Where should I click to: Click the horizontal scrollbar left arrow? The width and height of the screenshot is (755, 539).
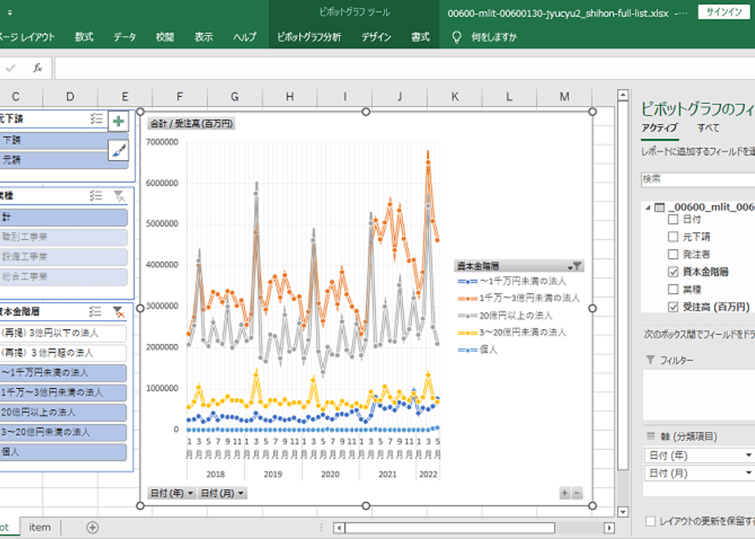coord(339,528)
